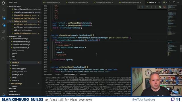Open SoundEffectIntent.js in file tree

click(22, 45)
